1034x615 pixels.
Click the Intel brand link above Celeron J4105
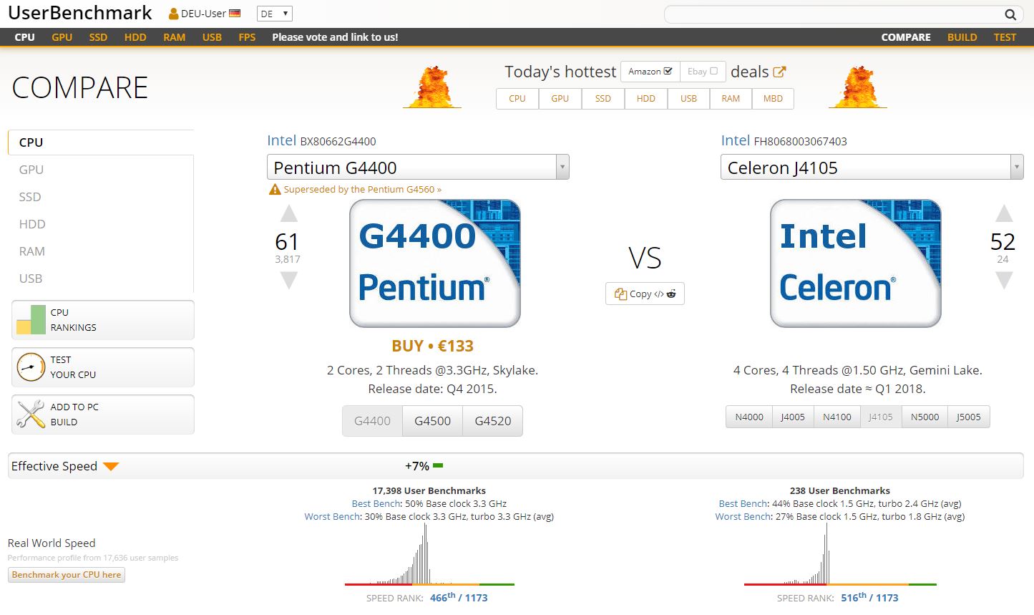pos(736,140)
